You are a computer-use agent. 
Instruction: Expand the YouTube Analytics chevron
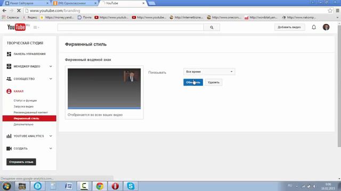pos(51,136)
